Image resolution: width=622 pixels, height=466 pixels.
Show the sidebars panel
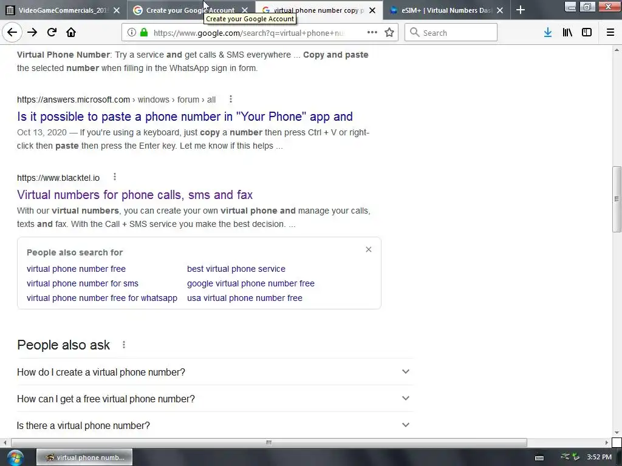[x=587, y=33]
